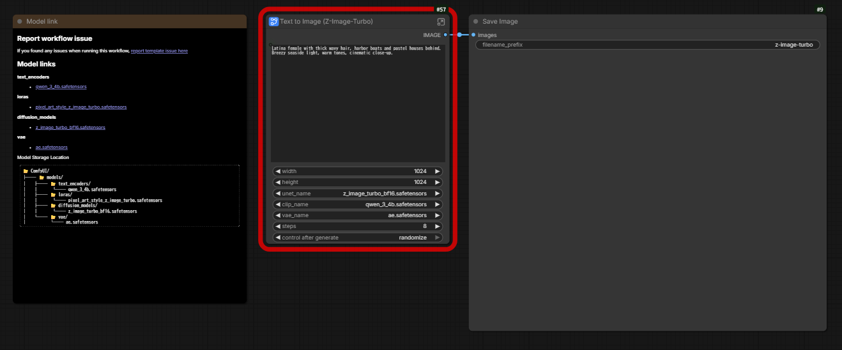Open the vae_name dropdown

pyautogui.click(x=357, y=215)
